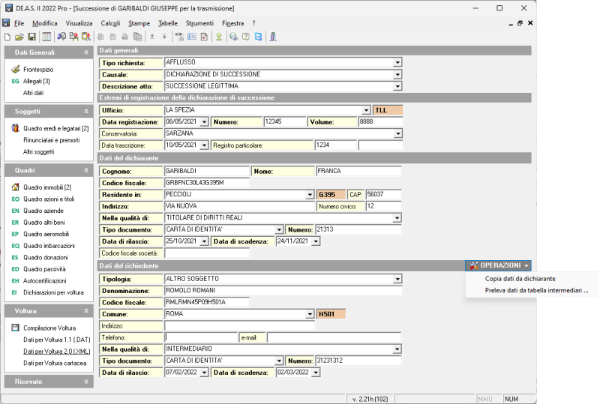600x404 pixels.
Task: Collapse the Dati Generali sidebar panel
Action: click(x=86, y=52)
